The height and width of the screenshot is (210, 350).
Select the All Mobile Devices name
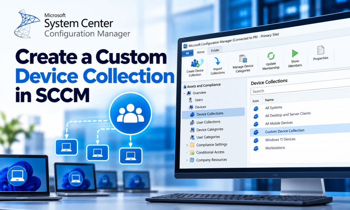tap(279, 123)
